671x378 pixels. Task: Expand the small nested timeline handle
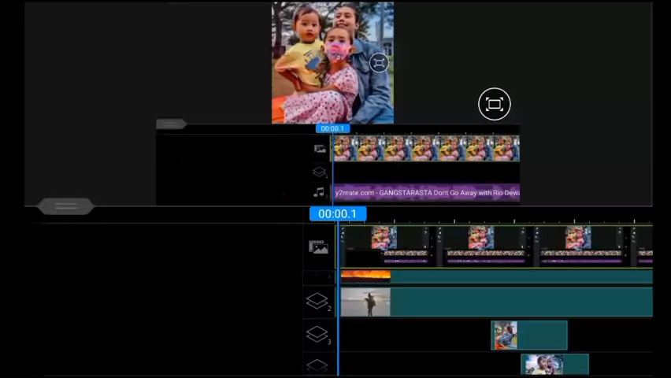pyautogui.click(x=170, y=124)
